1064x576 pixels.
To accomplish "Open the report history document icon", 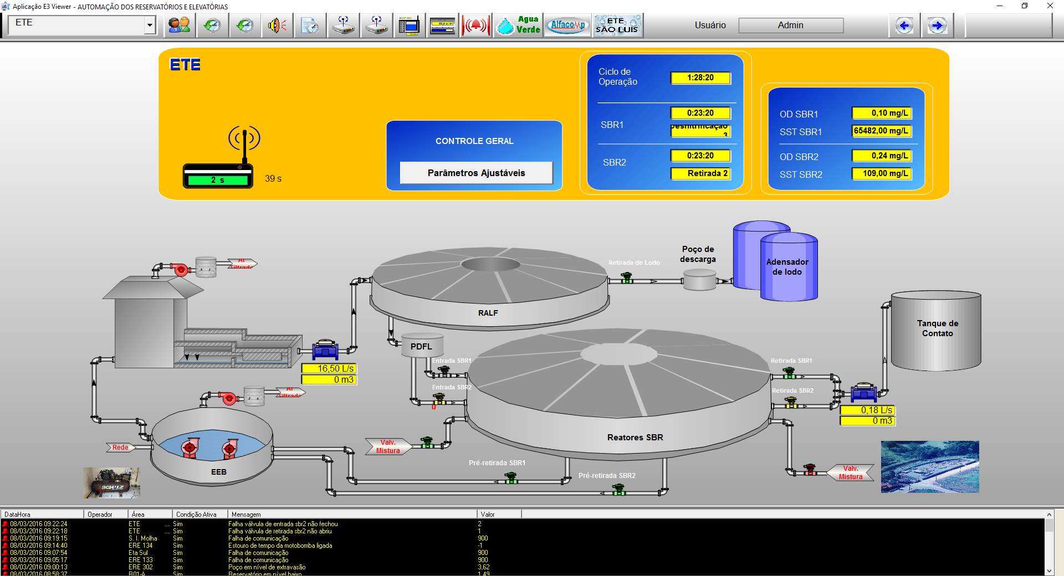I will 310,25.
